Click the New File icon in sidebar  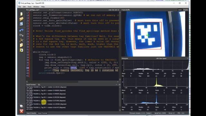[x=22, y=14]
